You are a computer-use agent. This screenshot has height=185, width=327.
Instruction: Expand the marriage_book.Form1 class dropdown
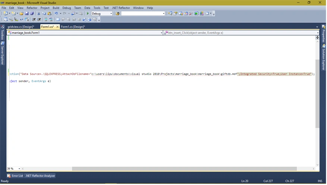pos(85,33)
